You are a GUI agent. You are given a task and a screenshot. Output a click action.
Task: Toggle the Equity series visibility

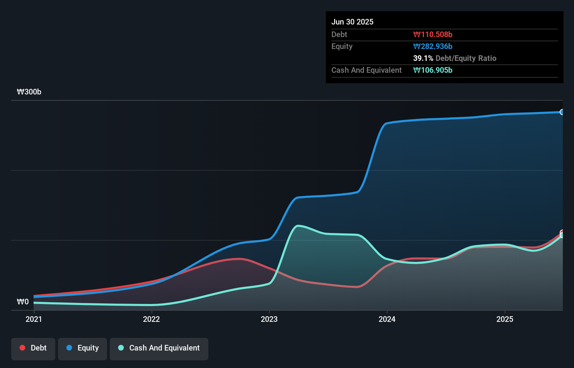82,348
